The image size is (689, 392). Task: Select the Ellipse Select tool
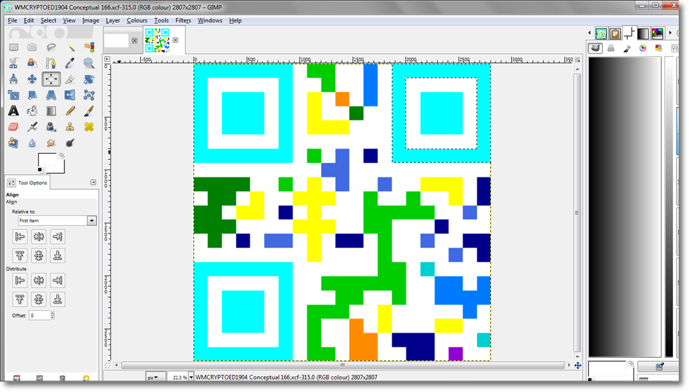coord(32,47)
